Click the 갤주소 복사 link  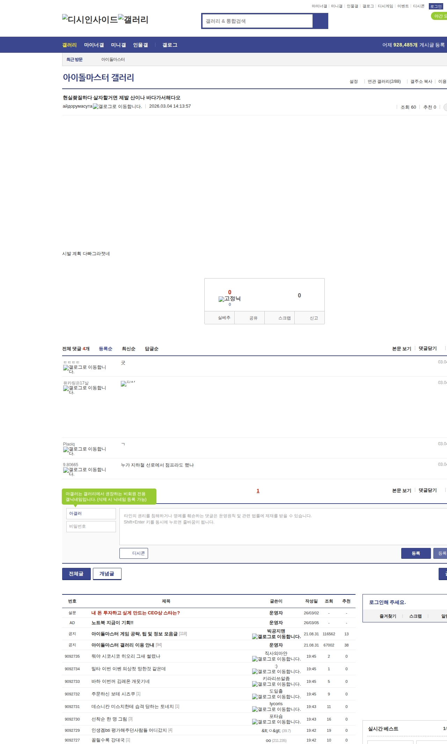(x=421, y=82)
